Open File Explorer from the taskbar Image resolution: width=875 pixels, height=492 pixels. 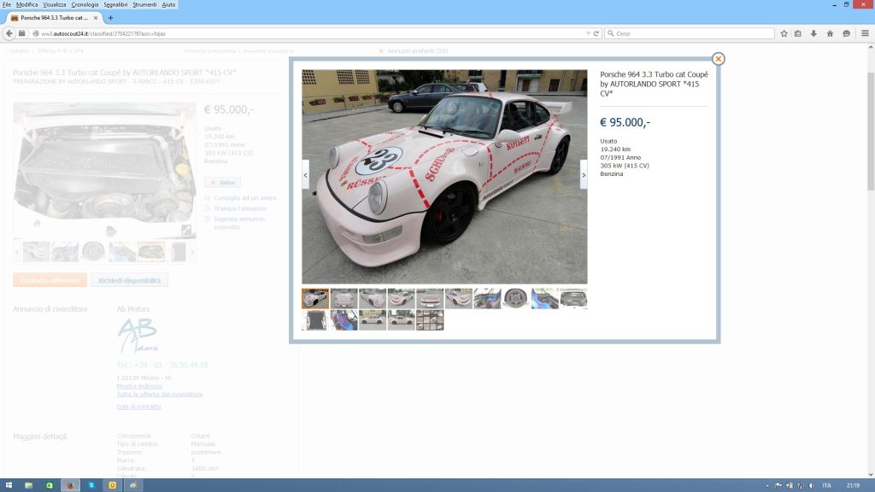(x=28, y=485)
